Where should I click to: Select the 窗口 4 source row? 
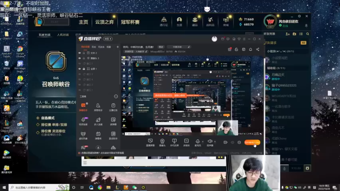click(x=99, y=79)
